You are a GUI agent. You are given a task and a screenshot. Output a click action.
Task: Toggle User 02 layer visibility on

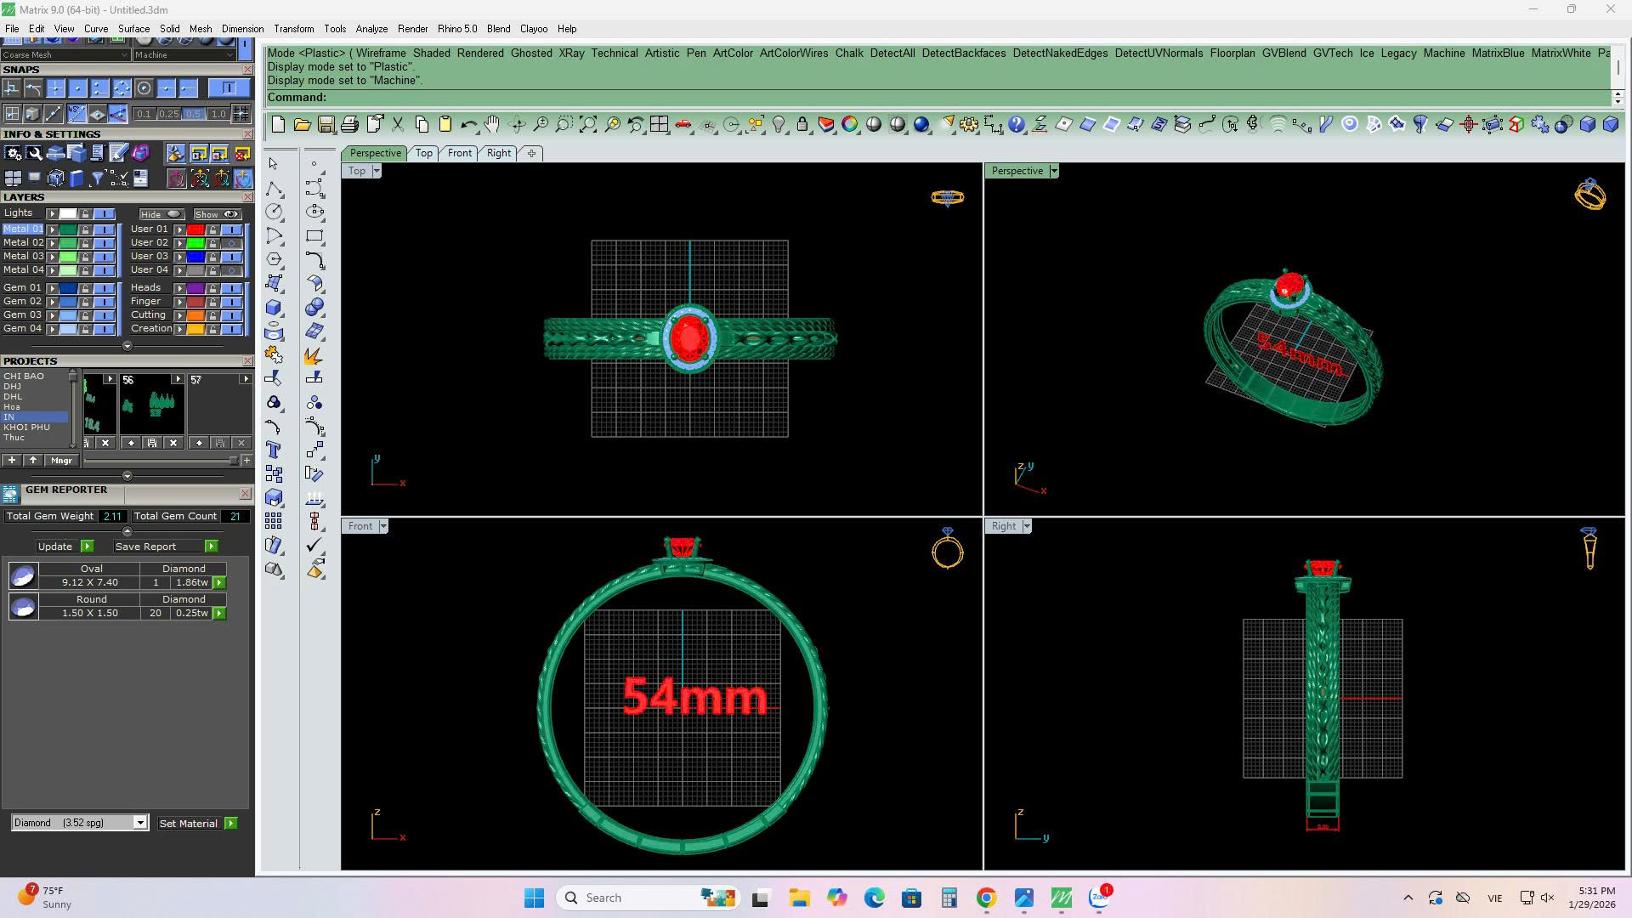click(x=231, y=243)
